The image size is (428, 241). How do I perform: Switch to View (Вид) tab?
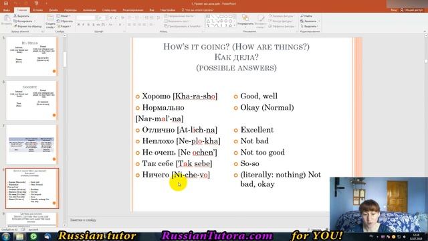pos(152,10)
